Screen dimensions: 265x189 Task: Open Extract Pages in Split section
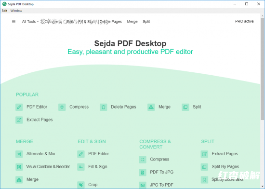tap(225, 154)
